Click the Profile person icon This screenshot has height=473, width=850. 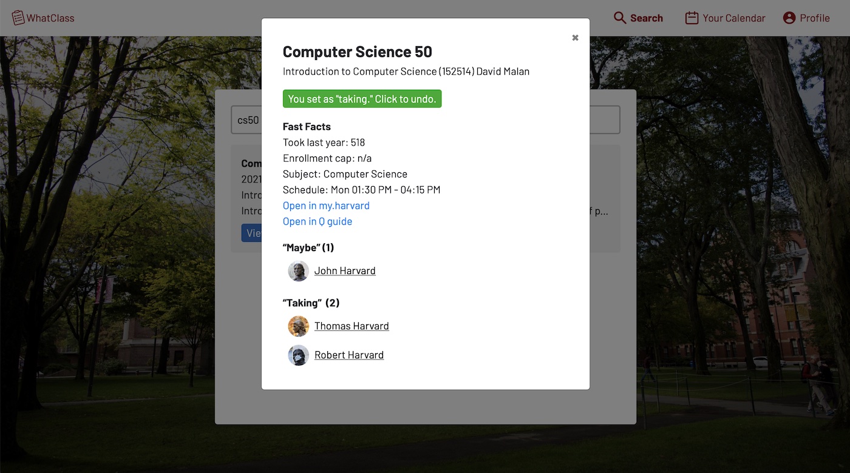tap(789, 18)
